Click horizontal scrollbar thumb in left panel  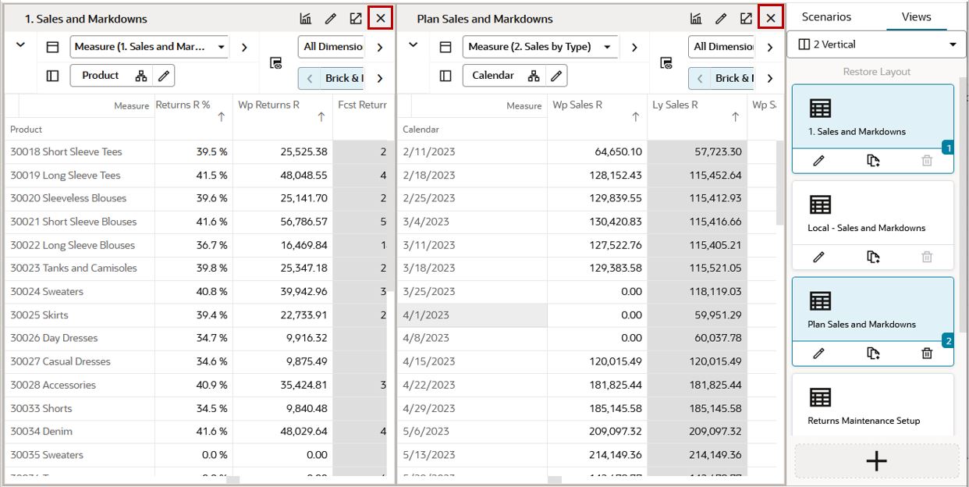(x=233, y=480)
